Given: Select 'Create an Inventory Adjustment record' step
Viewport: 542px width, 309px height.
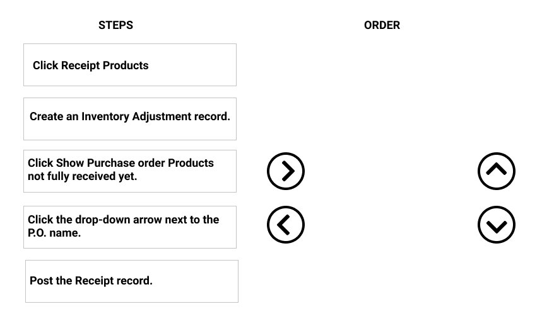Looking at the screenshot, I should pos(130,119).
